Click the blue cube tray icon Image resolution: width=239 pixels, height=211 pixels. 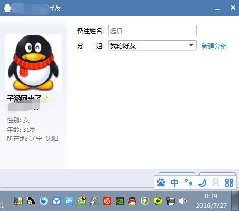(56, 201)
